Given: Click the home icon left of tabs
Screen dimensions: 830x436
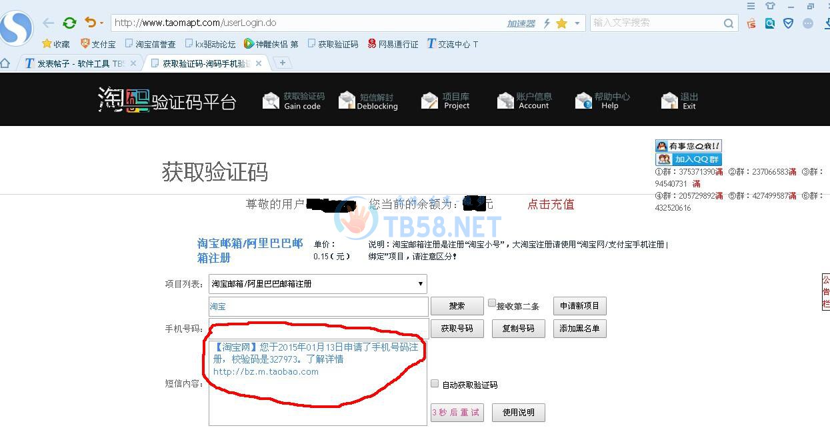Looking at the screenshot, I should 5,63.
